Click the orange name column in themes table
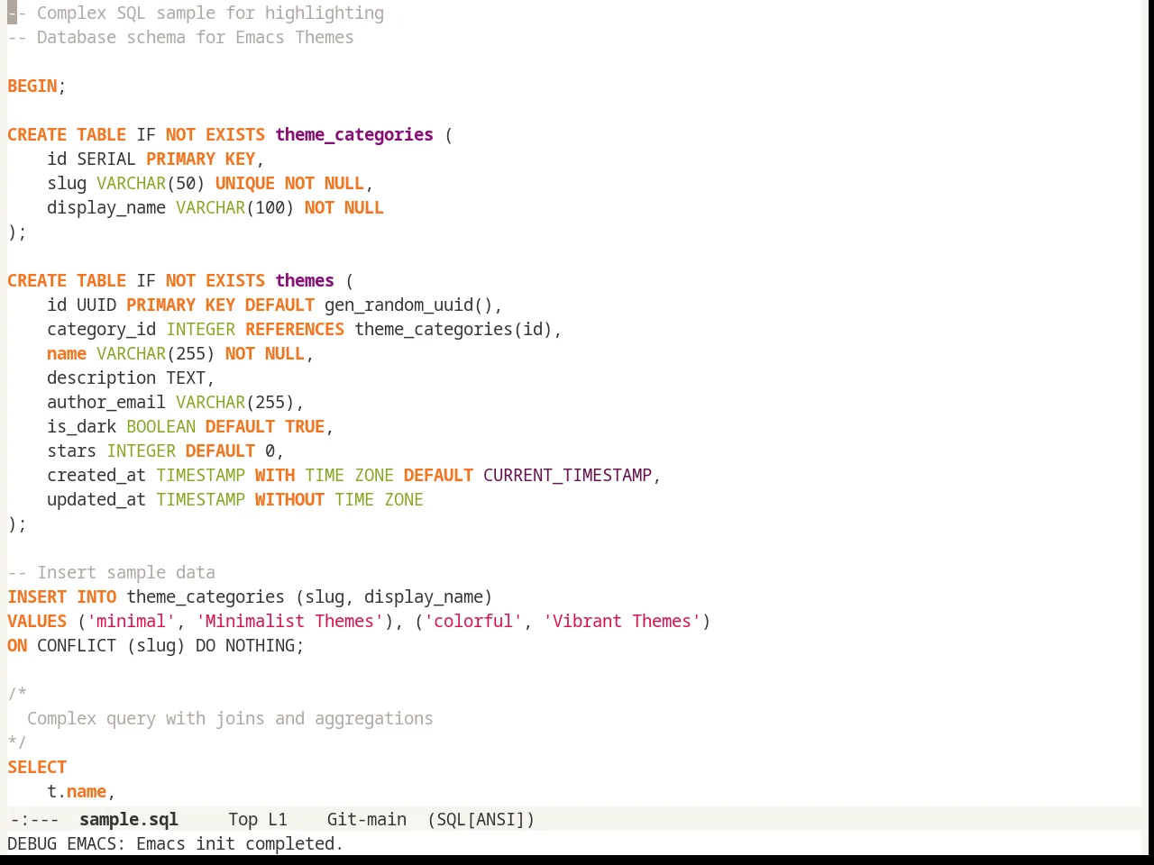The height and width of the screenshot is (865, 1154). point(67,354)
